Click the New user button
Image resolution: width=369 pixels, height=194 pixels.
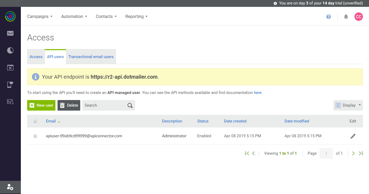point(41,105)
